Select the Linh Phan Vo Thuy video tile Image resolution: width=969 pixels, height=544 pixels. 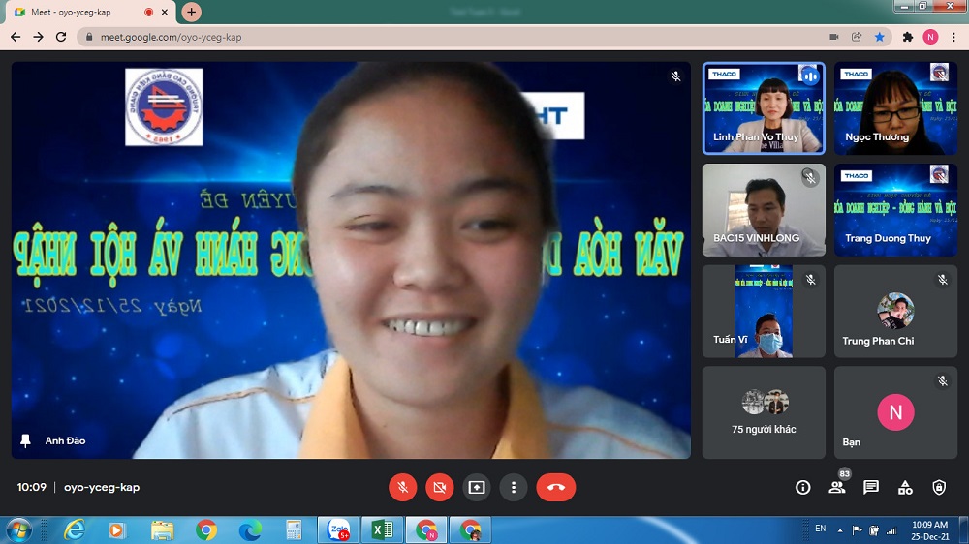coord(764,108)
